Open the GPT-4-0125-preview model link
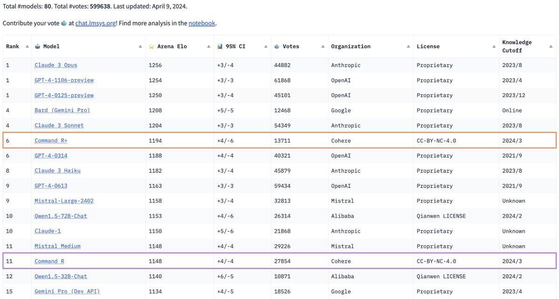559x299 pixels. 64,95
